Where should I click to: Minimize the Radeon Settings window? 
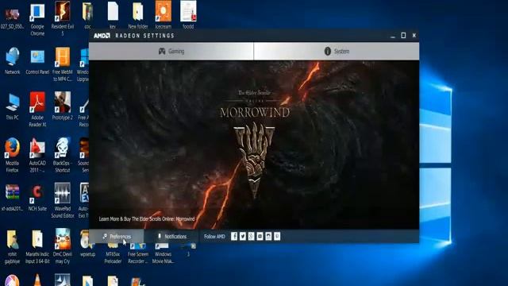(393, 36)
